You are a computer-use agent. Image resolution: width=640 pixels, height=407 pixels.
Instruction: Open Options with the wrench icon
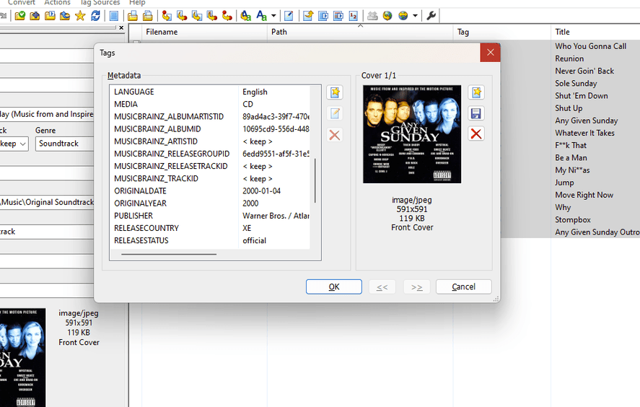tap(431, 15)
